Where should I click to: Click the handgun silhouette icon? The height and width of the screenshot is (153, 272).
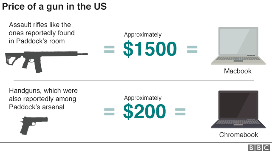click(x=34, y=126)
